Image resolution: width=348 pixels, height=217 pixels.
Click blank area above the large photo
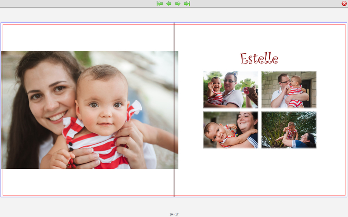point(87,38)
